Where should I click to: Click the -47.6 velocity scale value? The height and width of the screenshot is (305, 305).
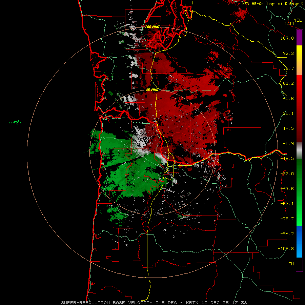click(287, 189)
